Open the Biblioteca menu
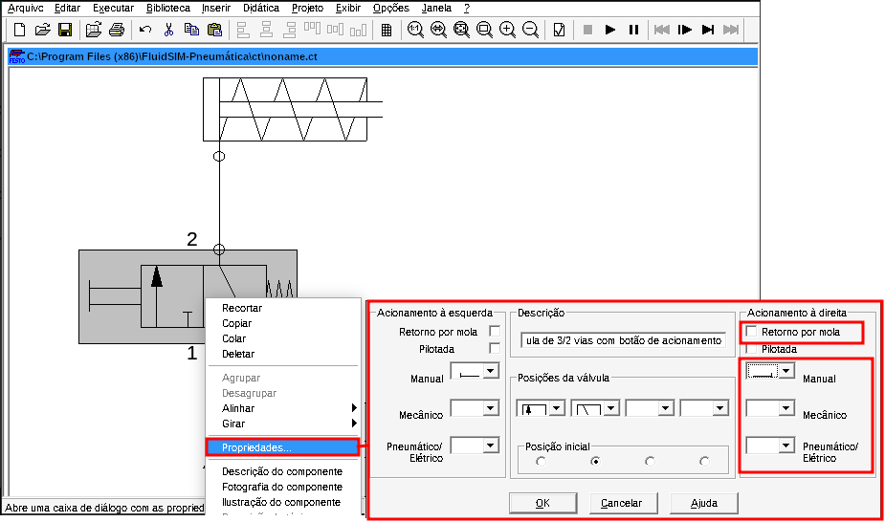 [x=168, y=8]
